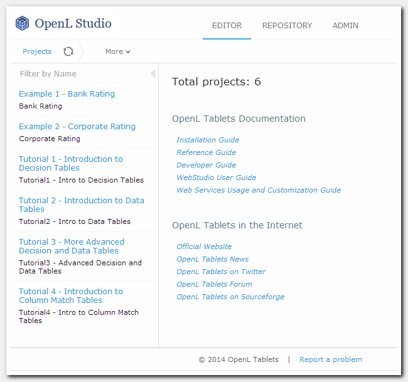Viewport: 408px width, 382px height.
Task: Open the Developer Guide link
Action: pos(207,165)
